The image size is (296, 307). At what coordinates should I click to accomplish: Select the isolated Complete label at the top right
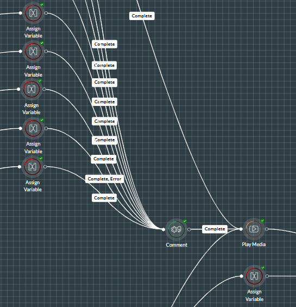142,16
